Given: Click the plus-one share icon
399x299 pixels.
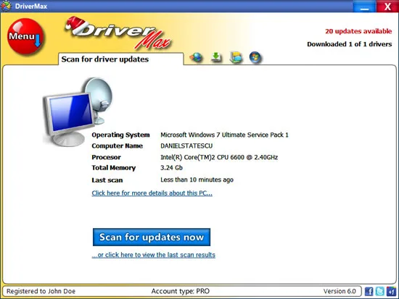Looking at the screenshot, I should (x=391, y=291).
